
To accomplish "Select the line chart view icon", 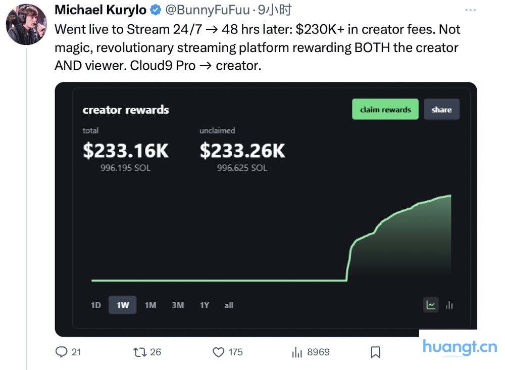I will pyautogui.click(x=430, y=305).
